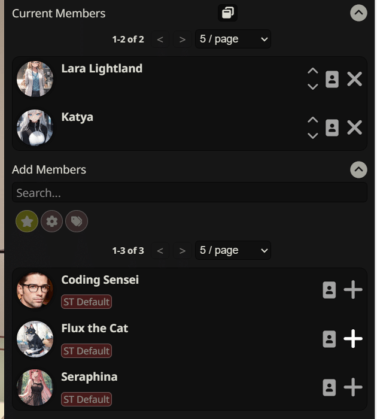Open Current Members page size dropdown
Image resolution: width=377 pixels, height=419 pixels.
[233, 39]
